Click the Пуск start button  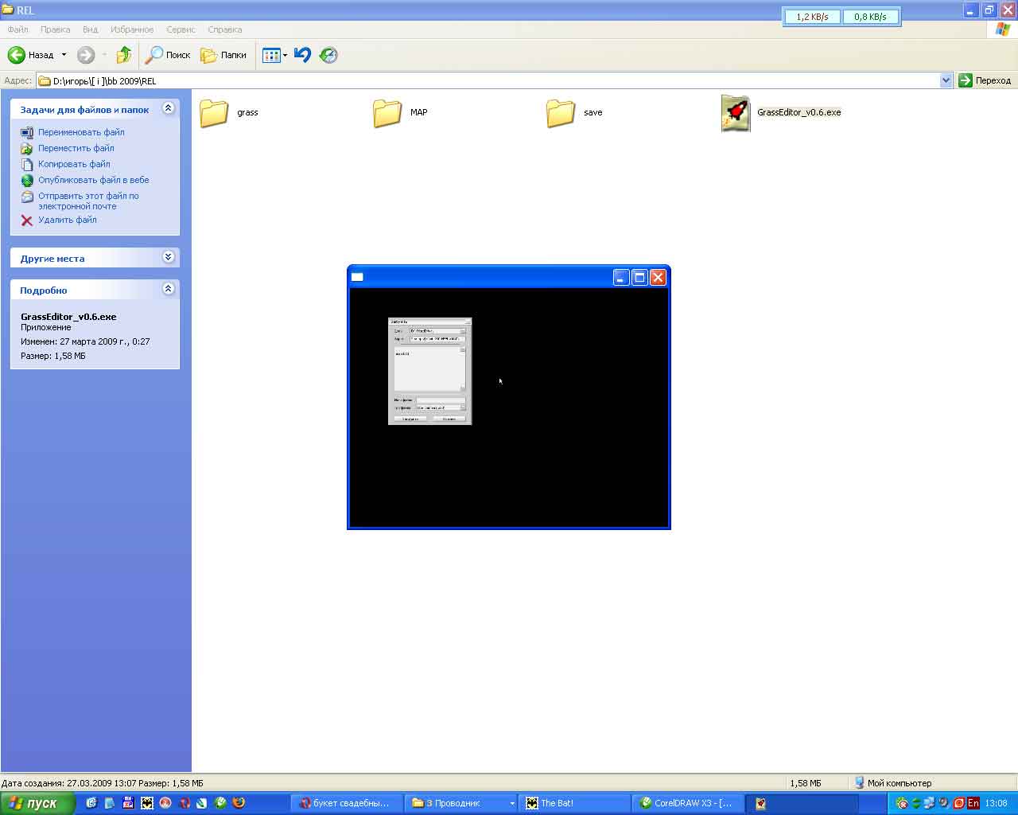tap(37, 803)
